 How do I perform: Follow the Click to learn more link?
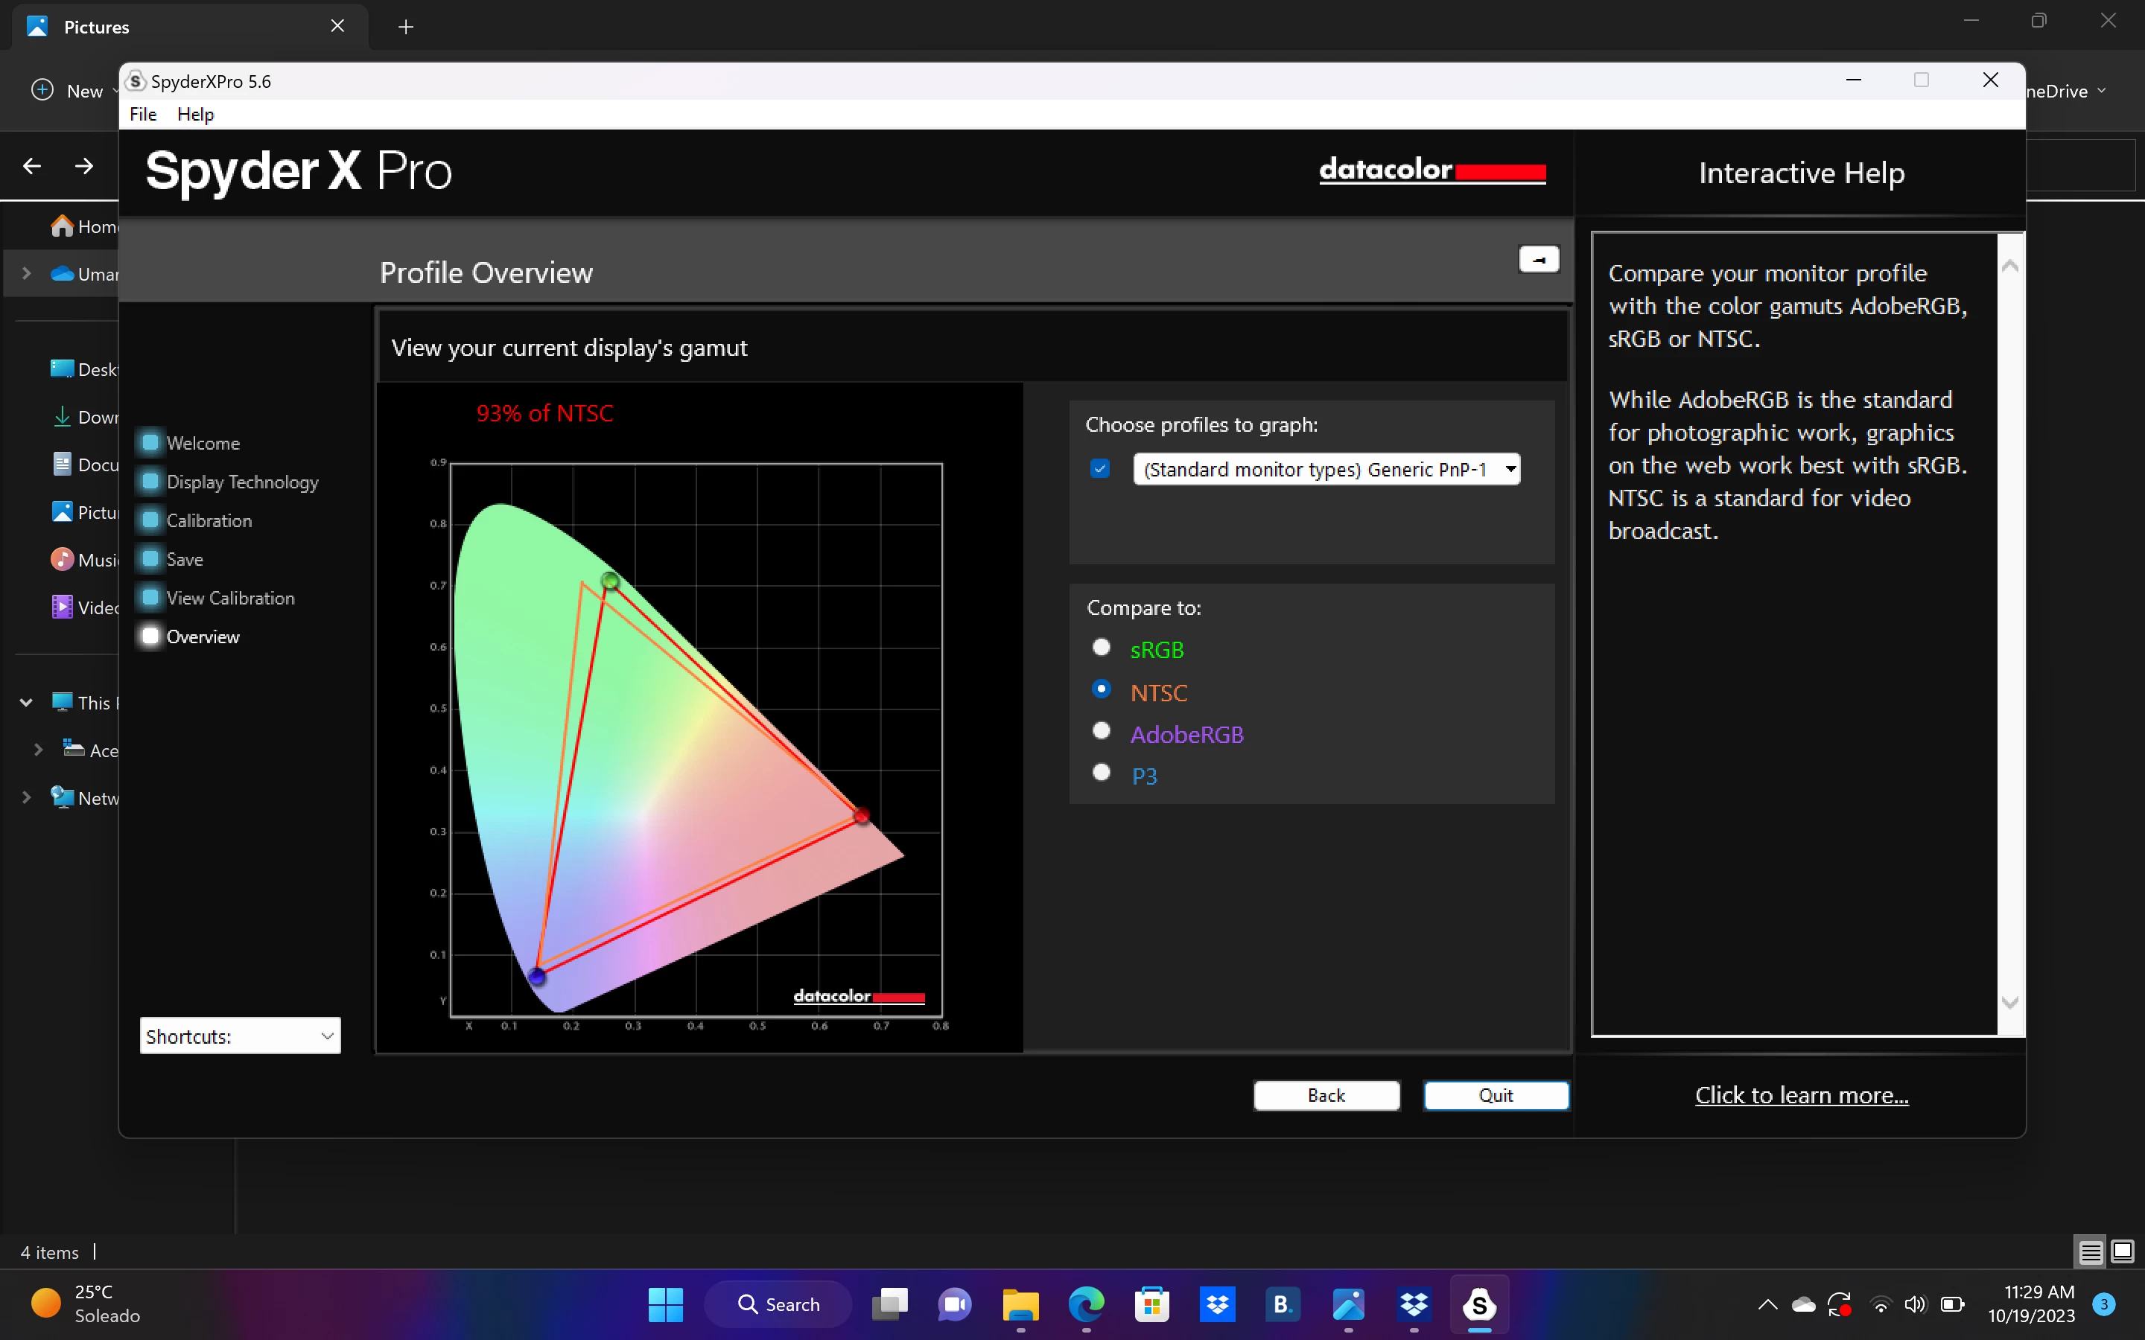point(1801,1095)
